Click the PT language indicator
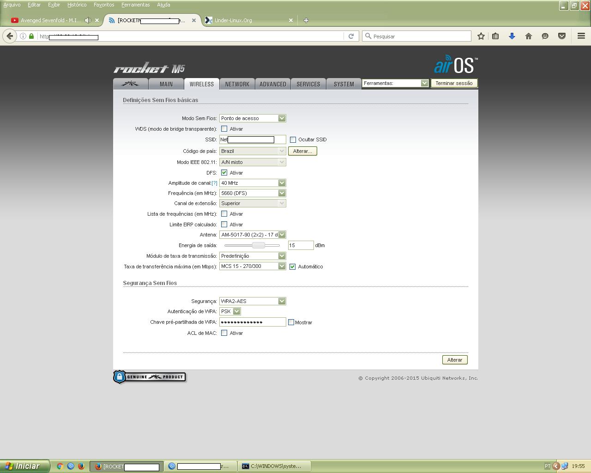This screenshot has height=473, width=591. (x=548, y=466)
